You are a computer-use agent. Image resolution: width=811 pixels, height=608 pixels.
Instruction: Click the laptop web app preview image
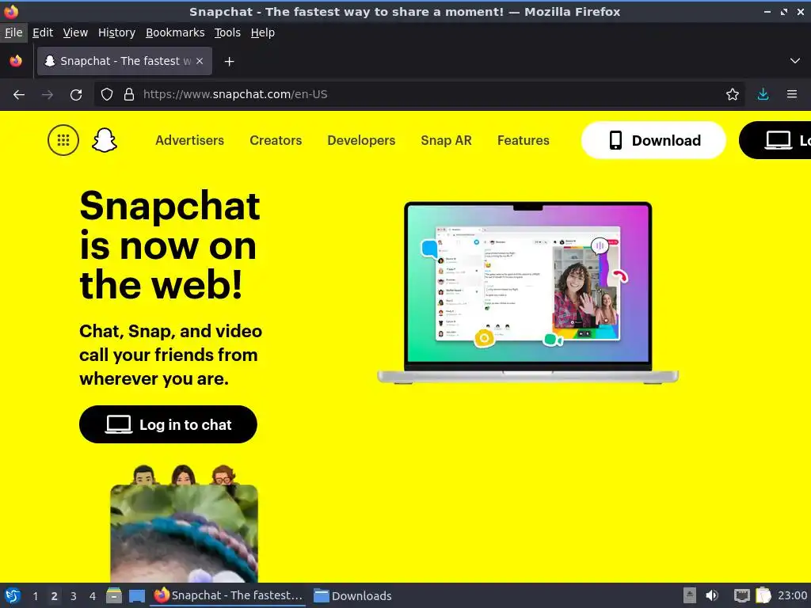[527, 293]
